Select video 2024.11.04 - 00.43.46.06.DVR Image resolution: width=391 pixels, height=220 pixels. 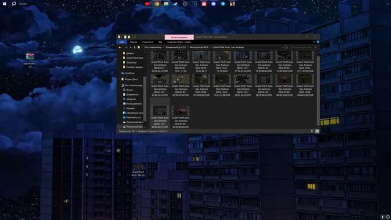pyautogui.click(x=181, y=117)
